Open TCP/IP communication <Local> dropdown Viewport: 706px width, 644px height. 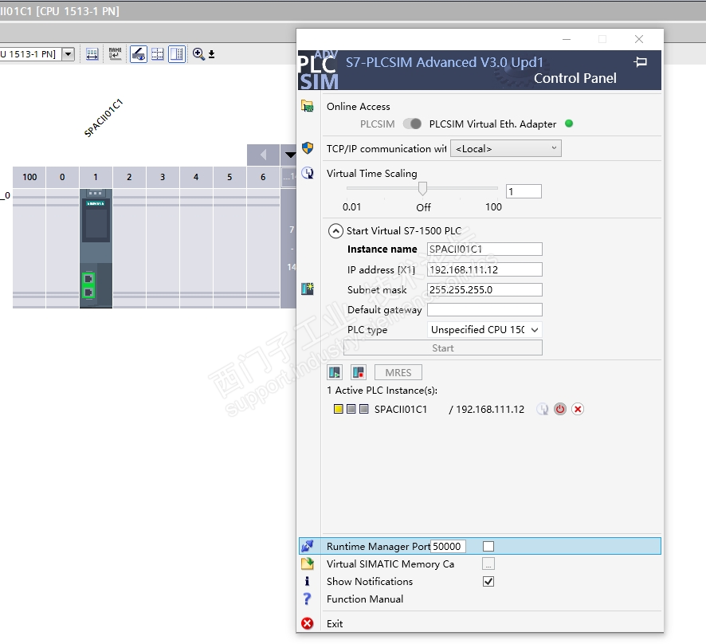[506, 148]
